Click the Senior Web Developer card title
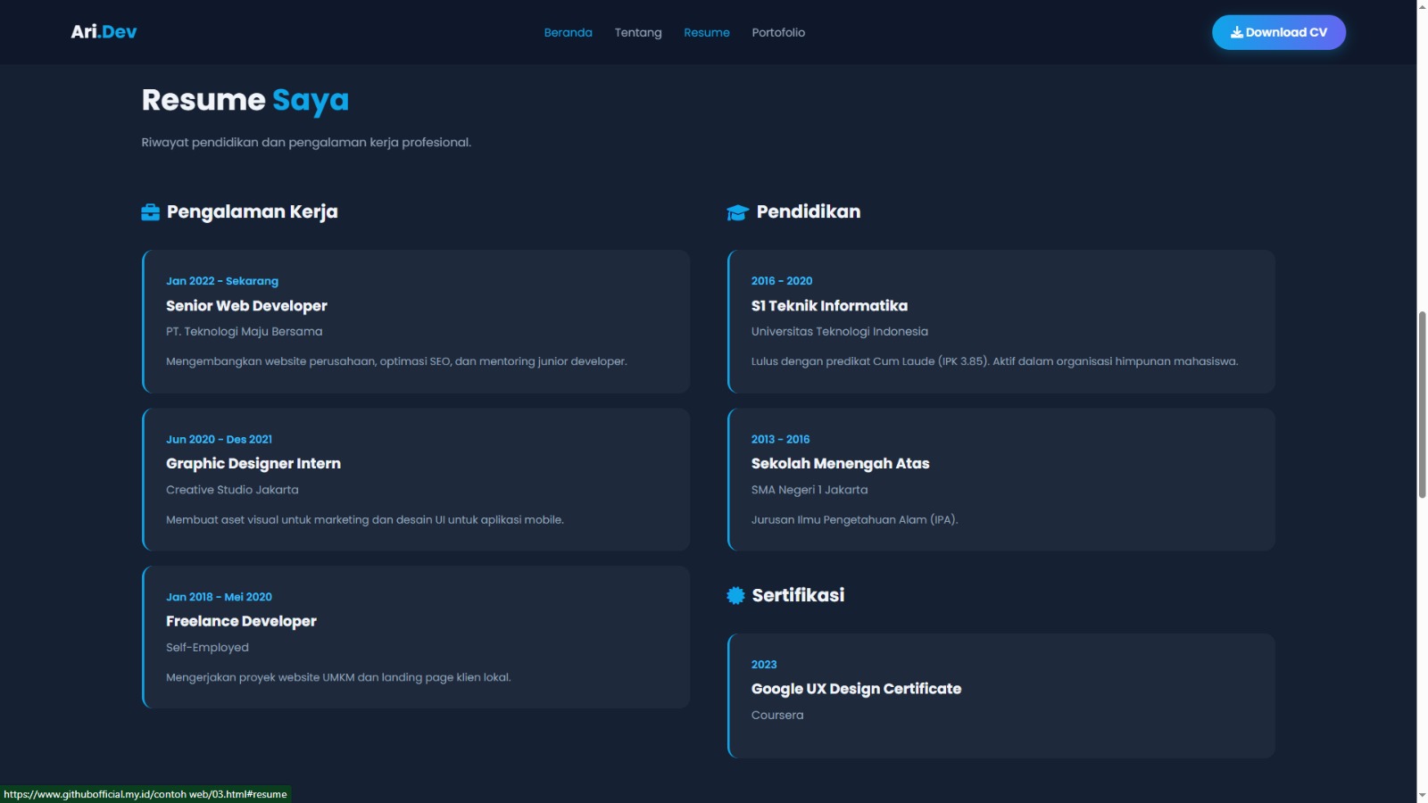 point(246,306)
